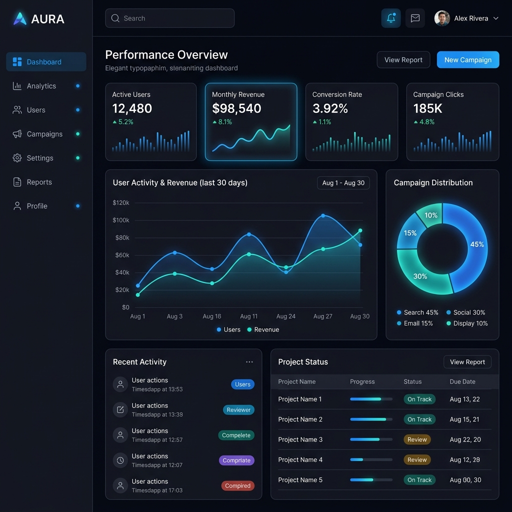Toggle the Users series in chart legend

(x=228, y=329)
